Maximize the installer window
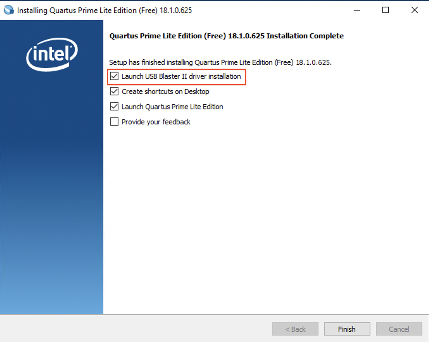Screen dimensions: 429x342 tap(385, 10)
